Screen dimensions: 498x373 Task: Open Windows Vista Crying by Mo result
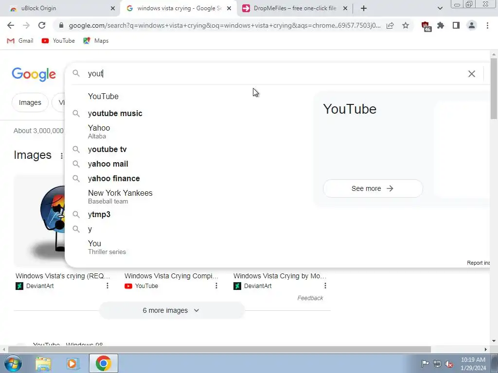tap(280, 276)
